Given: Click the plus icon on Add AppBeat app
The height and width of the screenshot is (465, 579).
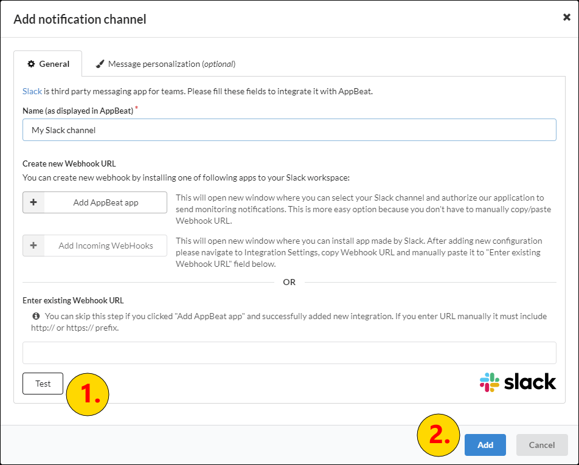Looking at the screenshot, I should coord(33,202).
